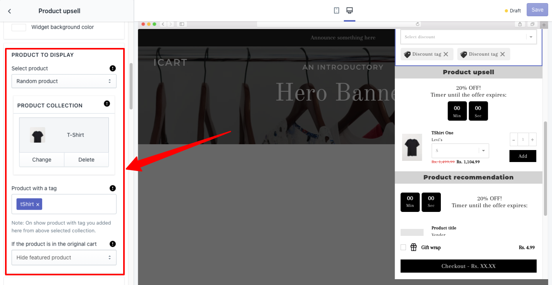The image size is (552, 285).
Task: Open Product Collection info icon
Action: (107, 104)
